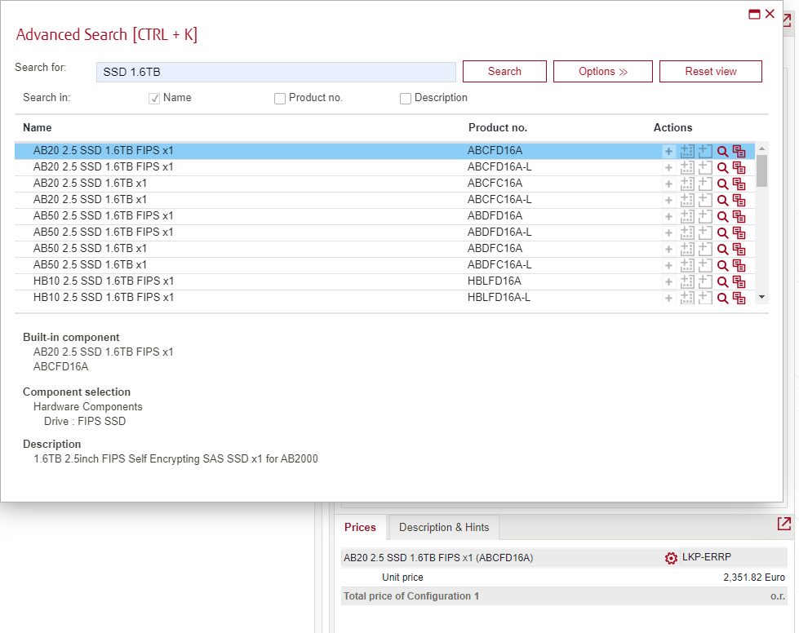The image size is (799, 633).
Task: Select row with product no. ABCFC16A
Action: click(384, 184)
